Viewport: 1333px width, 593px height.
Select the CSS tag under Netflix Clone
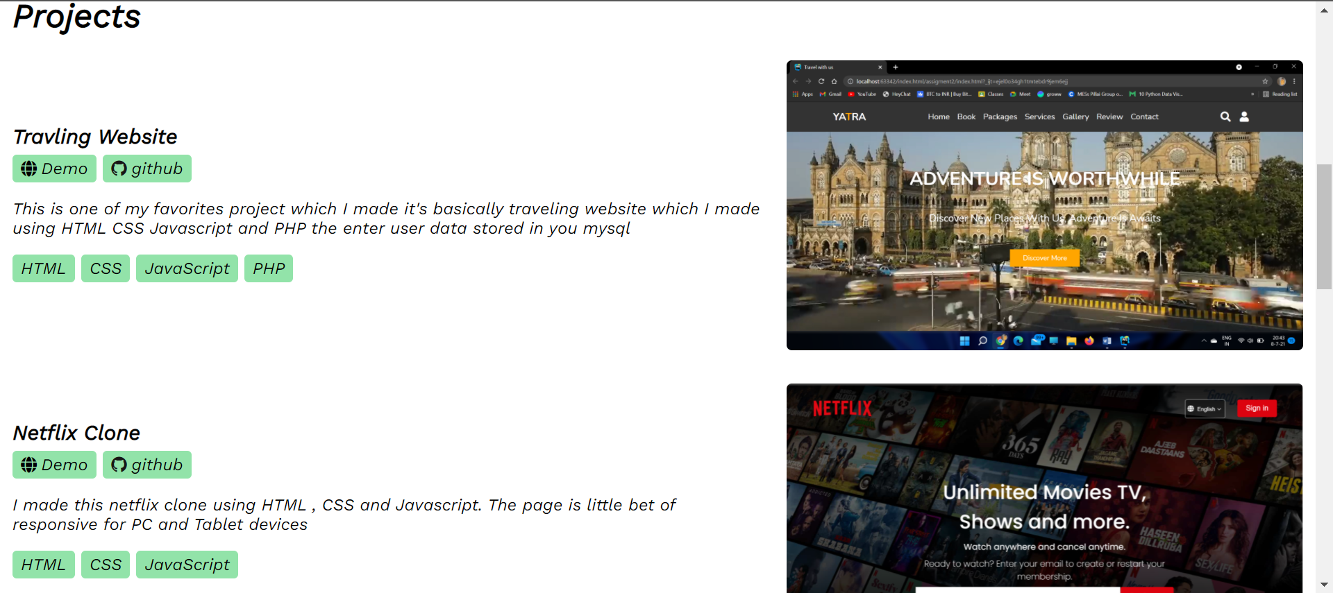(x=106, y=565)
